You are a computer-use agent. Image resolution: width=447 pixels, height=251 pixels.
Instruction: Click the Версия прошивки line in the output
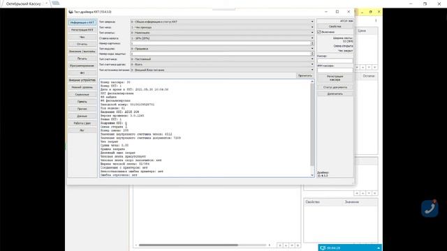coord(122,116)
